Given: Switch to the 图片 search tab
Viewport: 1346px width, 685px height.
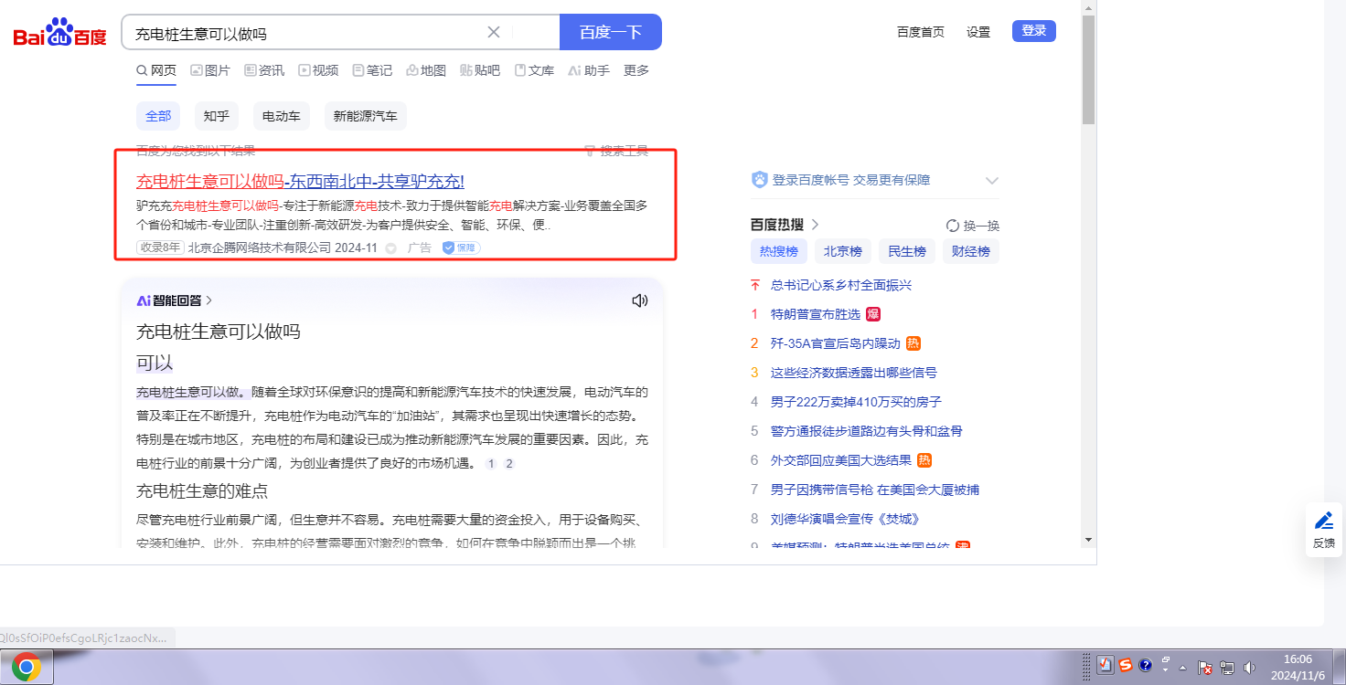Looking at the screenshot, I should click(x=210, y=70).
